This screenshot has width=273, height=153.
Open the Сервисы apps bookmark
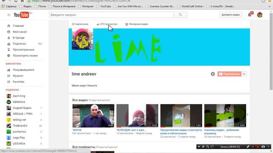click(x=9, y=6)
